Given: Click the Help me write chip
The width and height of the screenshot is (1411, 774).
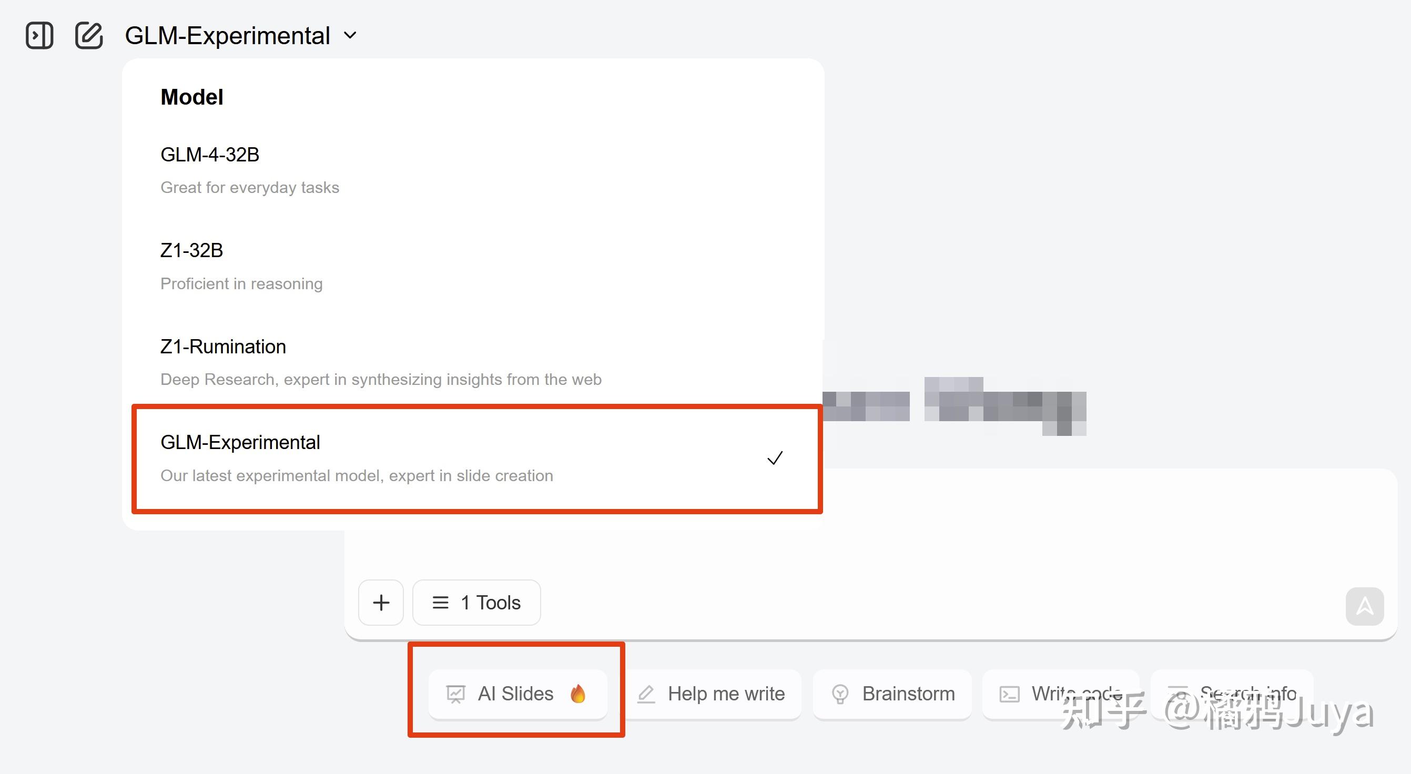Looking at the screenshot, I should (712, 694).
